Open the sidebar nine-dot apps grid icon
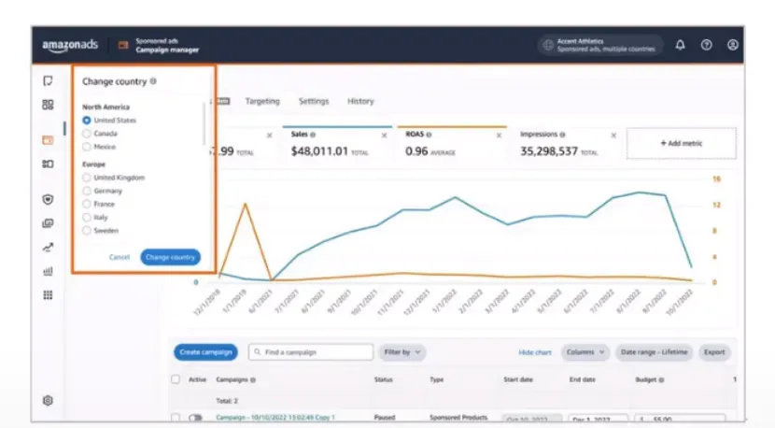Viewport: 775px width, 428px height. (x=48, y=295)
